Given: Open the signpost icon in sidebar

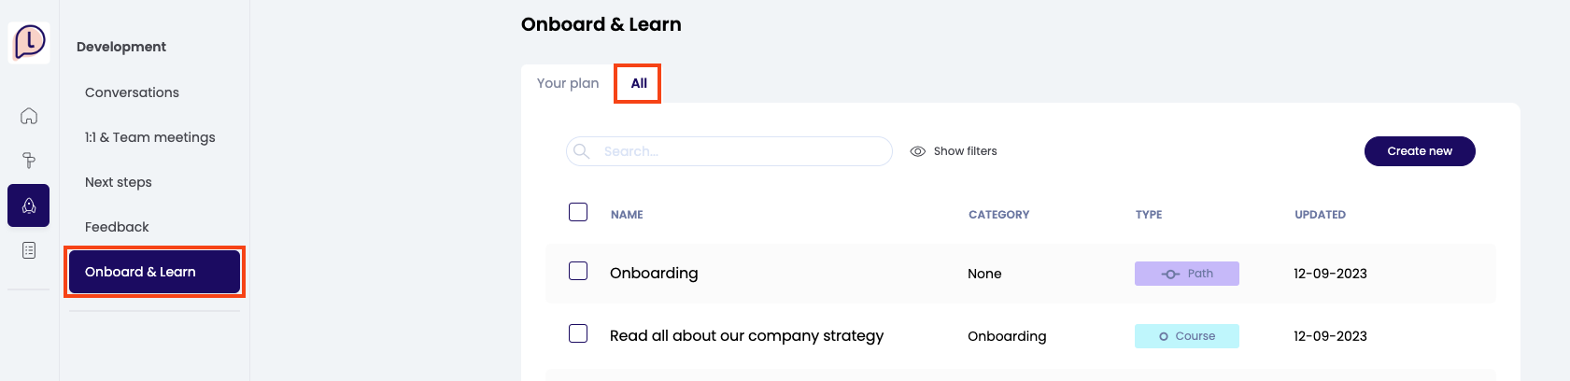Looking at the screenshot, I should 29,161.
